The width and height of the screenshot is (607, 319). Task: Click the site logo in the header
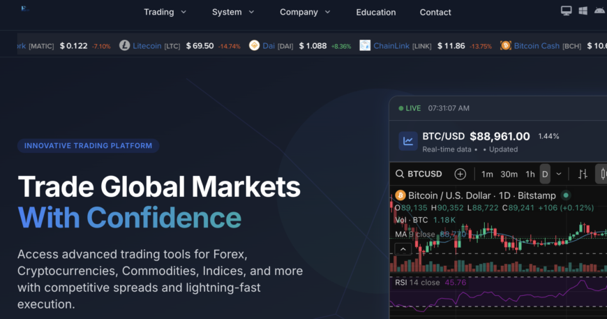[x=25, y=8]
